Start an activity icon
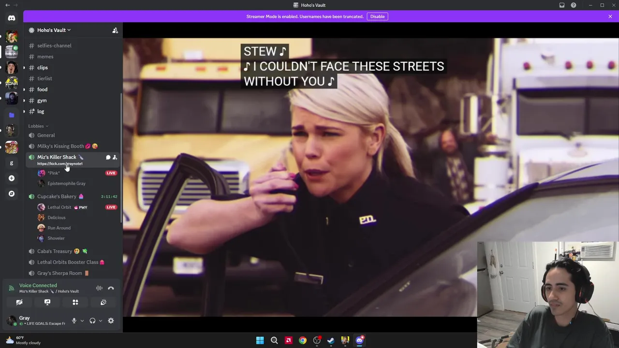619x348 pixels. 75,302
